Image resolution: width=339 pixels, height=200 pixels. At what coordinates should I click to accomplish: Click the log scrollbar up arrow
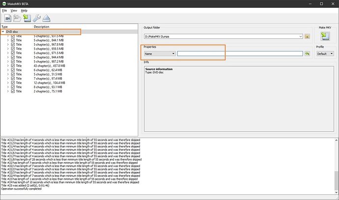coord(337,140)
